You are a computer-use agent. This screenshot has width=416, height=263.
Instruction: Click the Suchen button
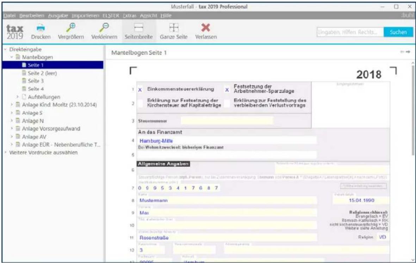[x=398, y=32]
